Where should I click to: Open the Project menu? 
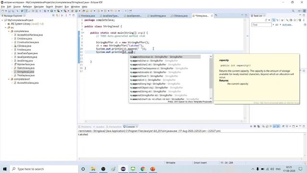coord(59,7)
